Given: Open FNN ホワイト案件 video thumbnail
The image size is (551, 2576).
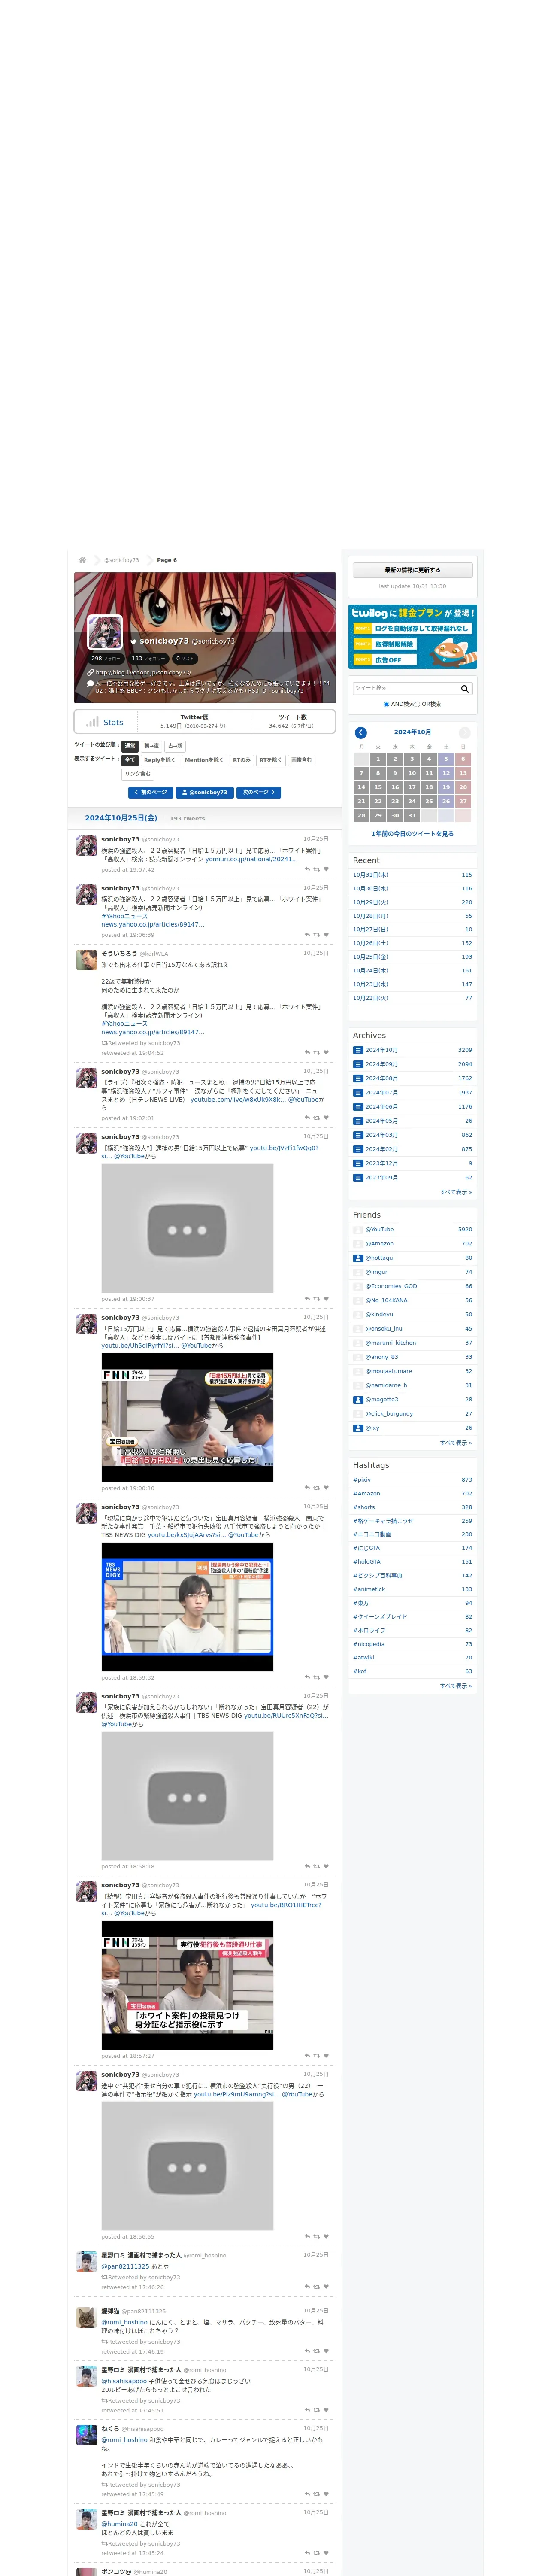Looking at the screenshot, I should click(187, 1985).
